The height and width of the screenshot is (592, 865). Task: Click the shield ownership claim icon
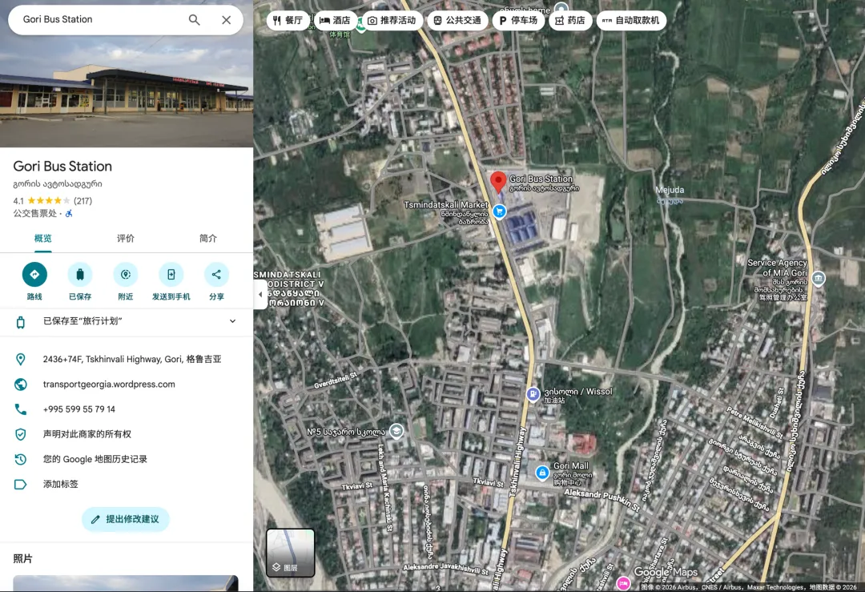20,434
